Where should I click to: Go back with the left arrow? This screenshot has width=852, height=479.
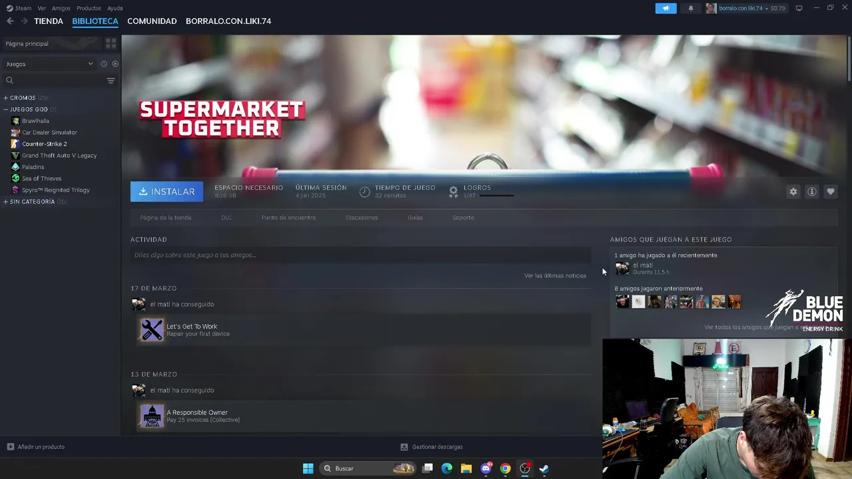click(x=10, y=21)
